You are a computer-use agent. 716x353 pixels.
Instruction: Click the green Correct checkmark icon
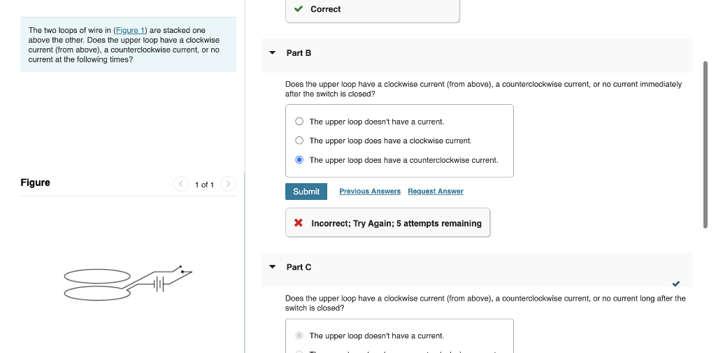pyautogui.click(x=299, y=8)
